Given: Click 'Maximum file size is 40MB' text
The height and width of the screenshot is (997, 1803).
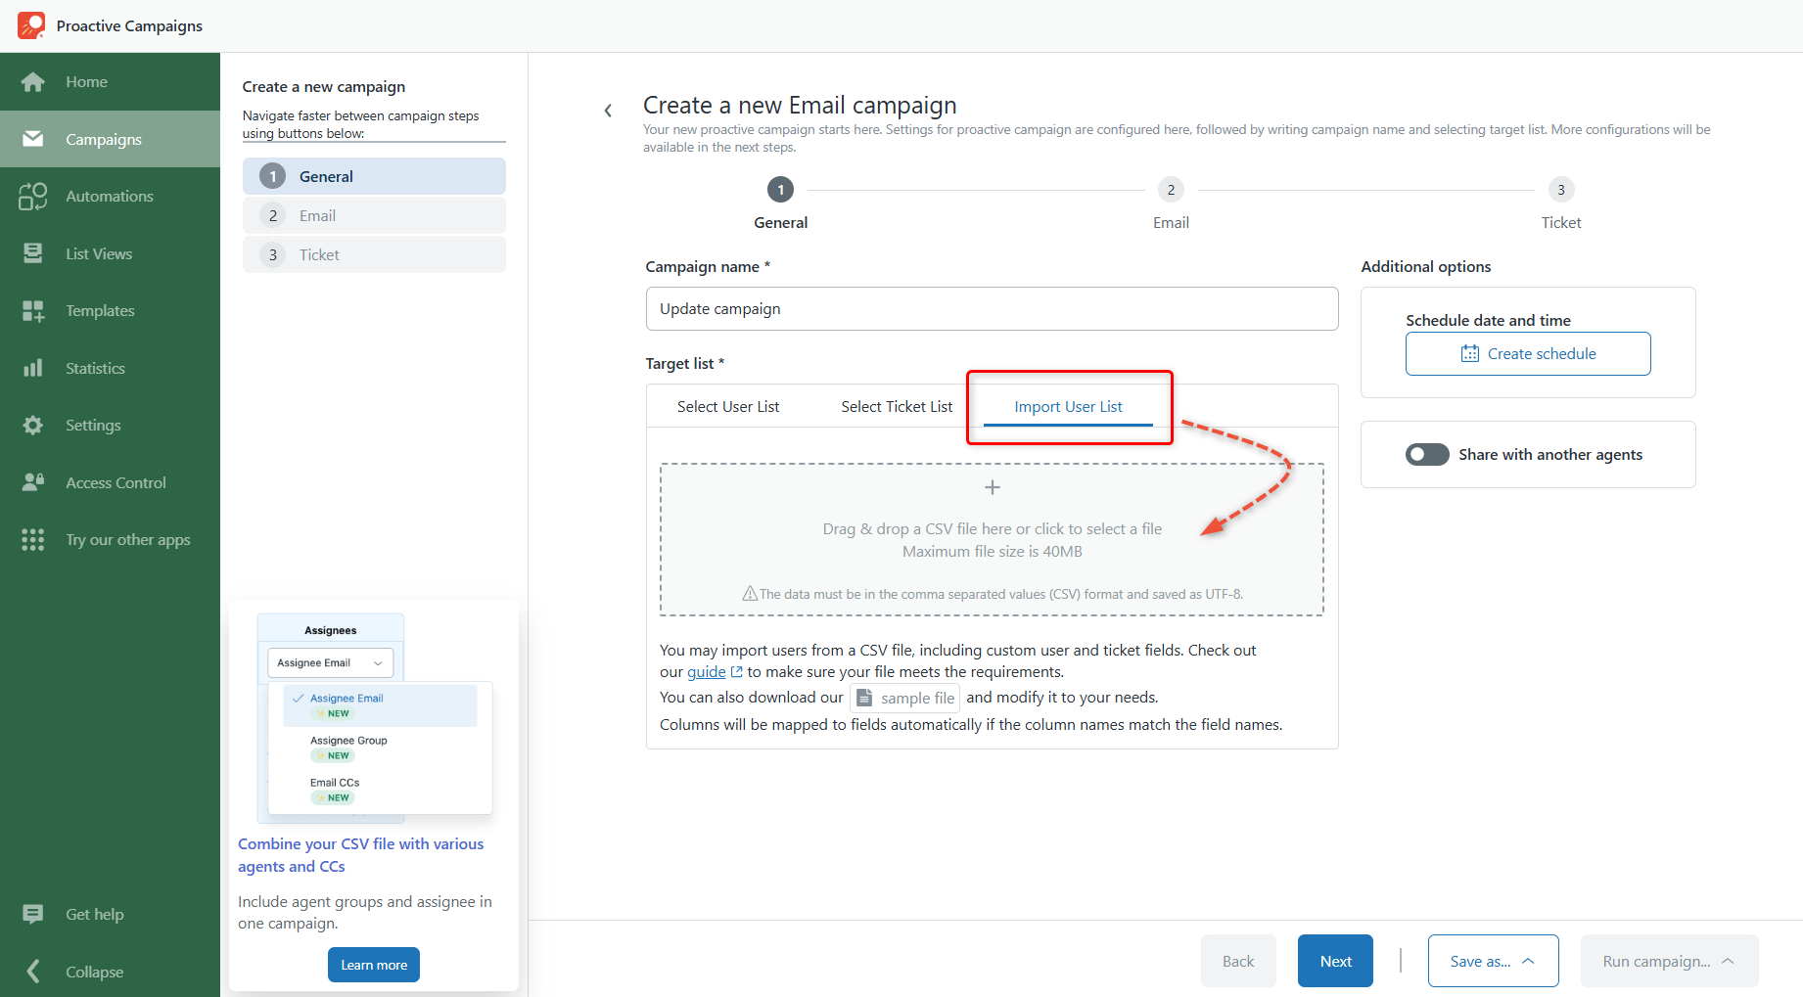Looking at the screenshot, I should (992, 552).
